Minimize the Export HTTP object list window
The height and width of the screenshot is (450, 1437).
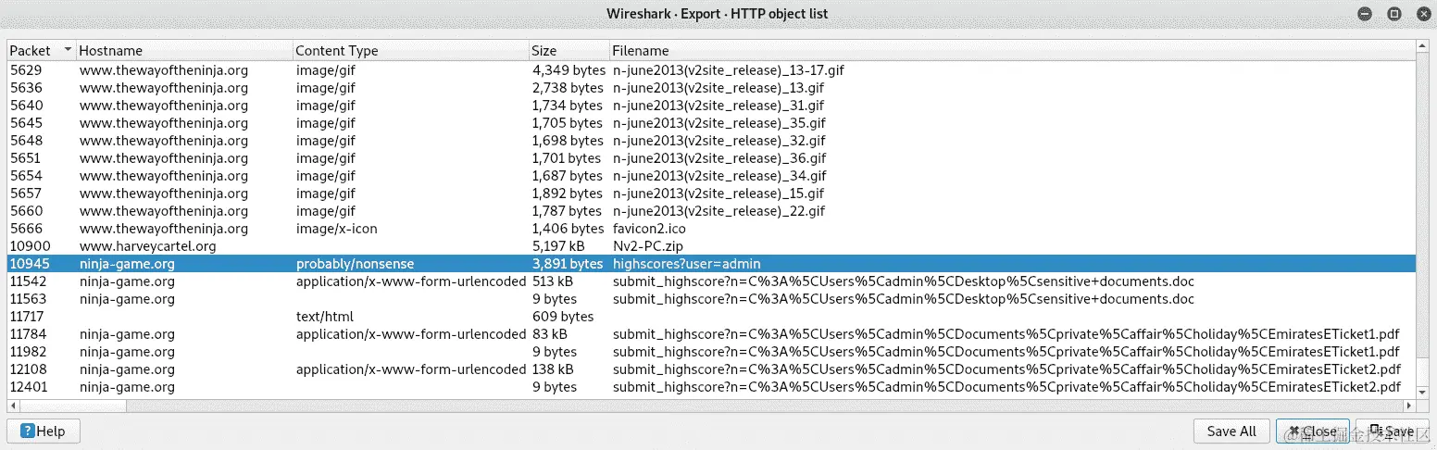pos(1365,14)
